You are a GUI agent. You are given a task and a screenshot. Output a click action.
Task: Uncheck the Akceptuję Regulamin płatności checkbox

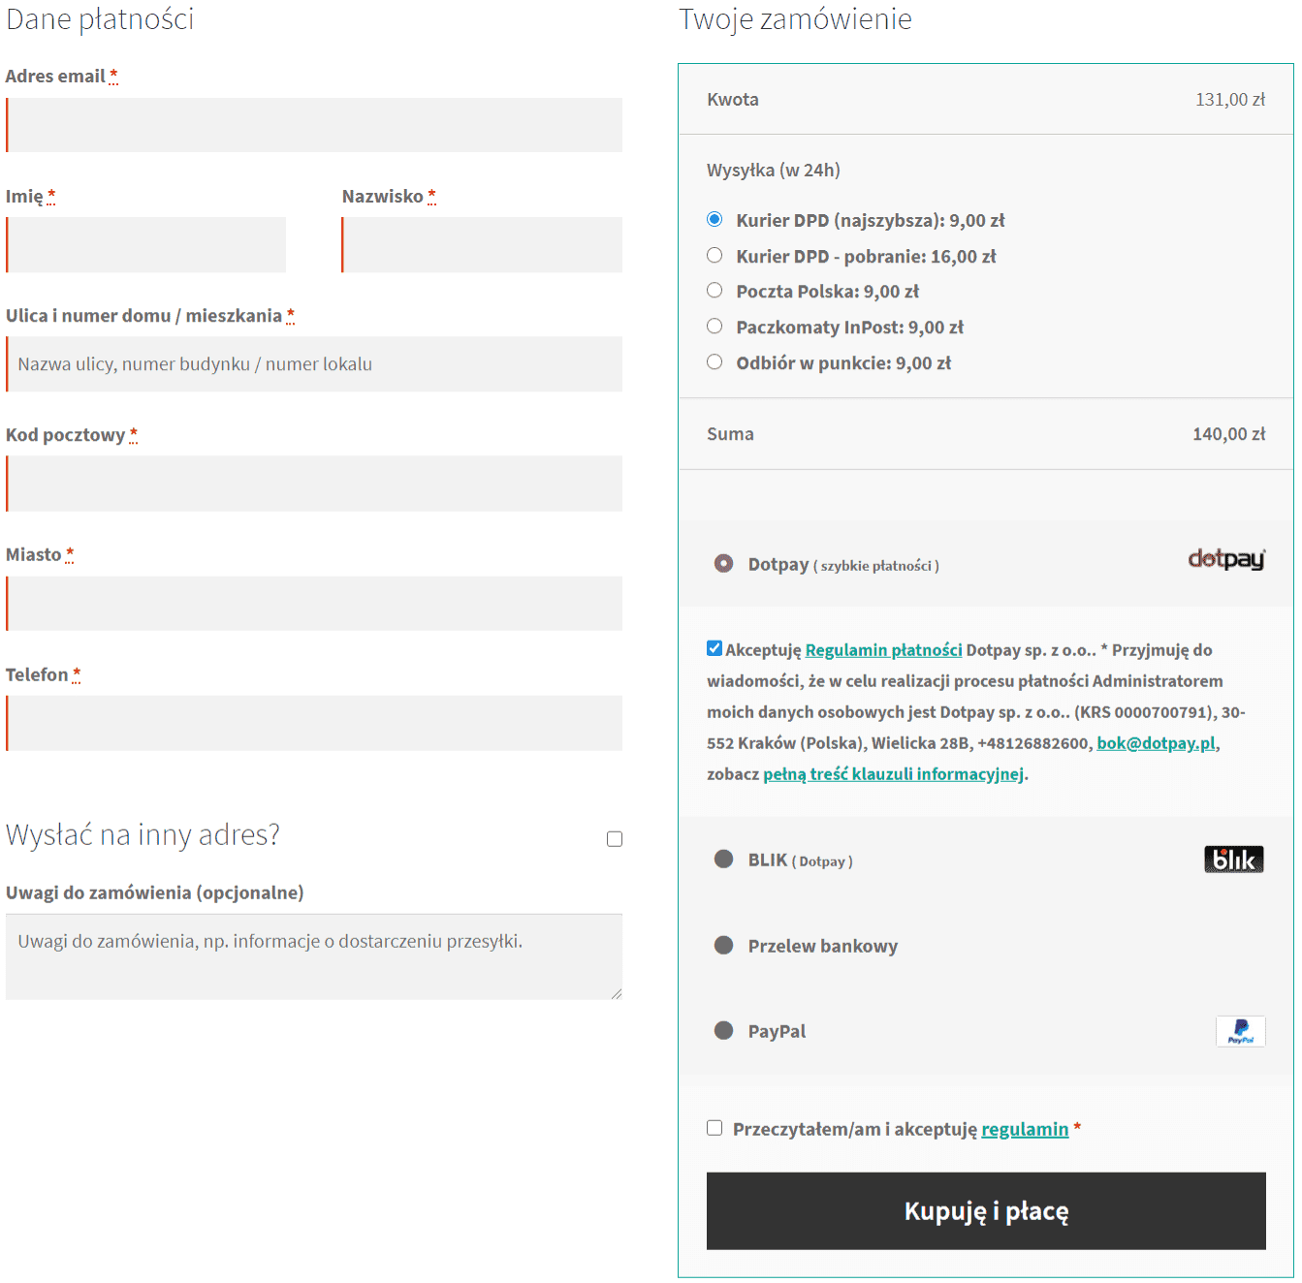714,646
